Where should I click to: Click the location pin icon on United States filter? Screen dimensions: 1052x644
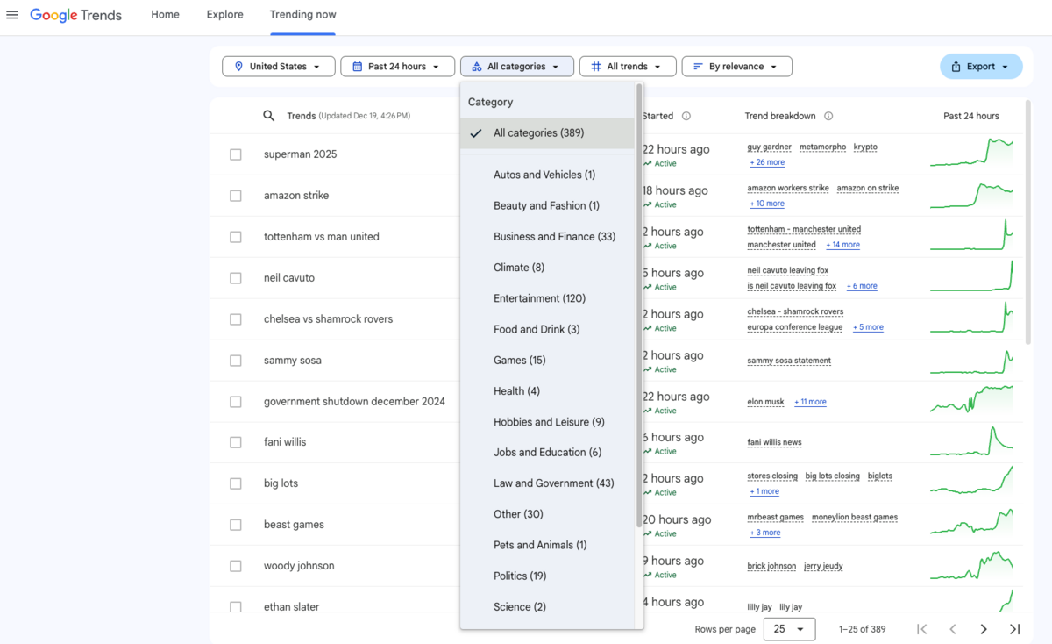pyautogui.click(x=238, y=66)
